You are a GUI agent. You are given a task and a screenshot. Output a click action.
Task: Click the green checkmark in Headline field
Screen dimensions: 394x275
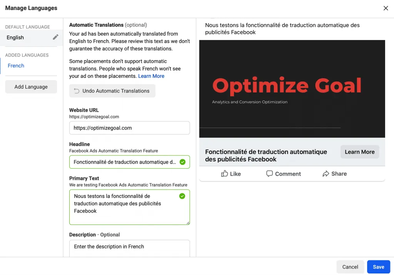[x=183, y=162]
